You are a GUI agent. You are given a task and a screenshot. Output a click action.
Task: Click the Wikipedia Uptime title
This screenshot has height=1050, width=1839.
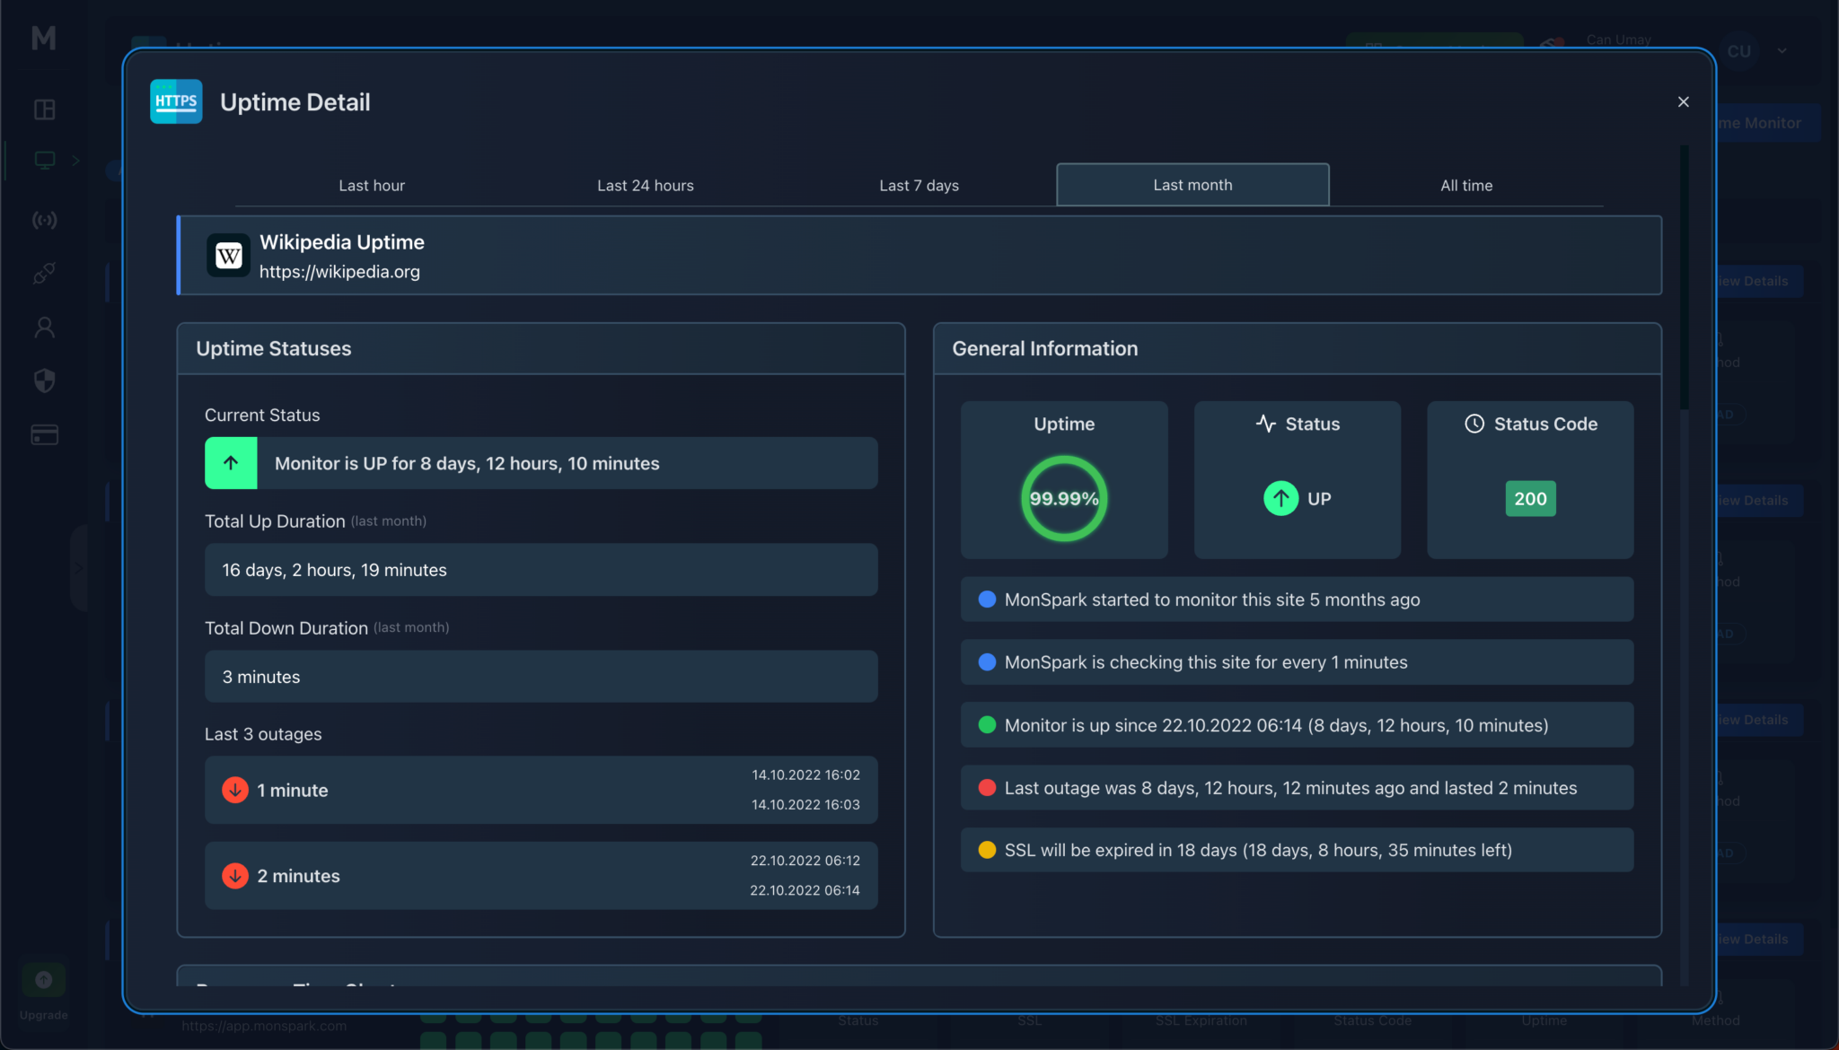342,242
